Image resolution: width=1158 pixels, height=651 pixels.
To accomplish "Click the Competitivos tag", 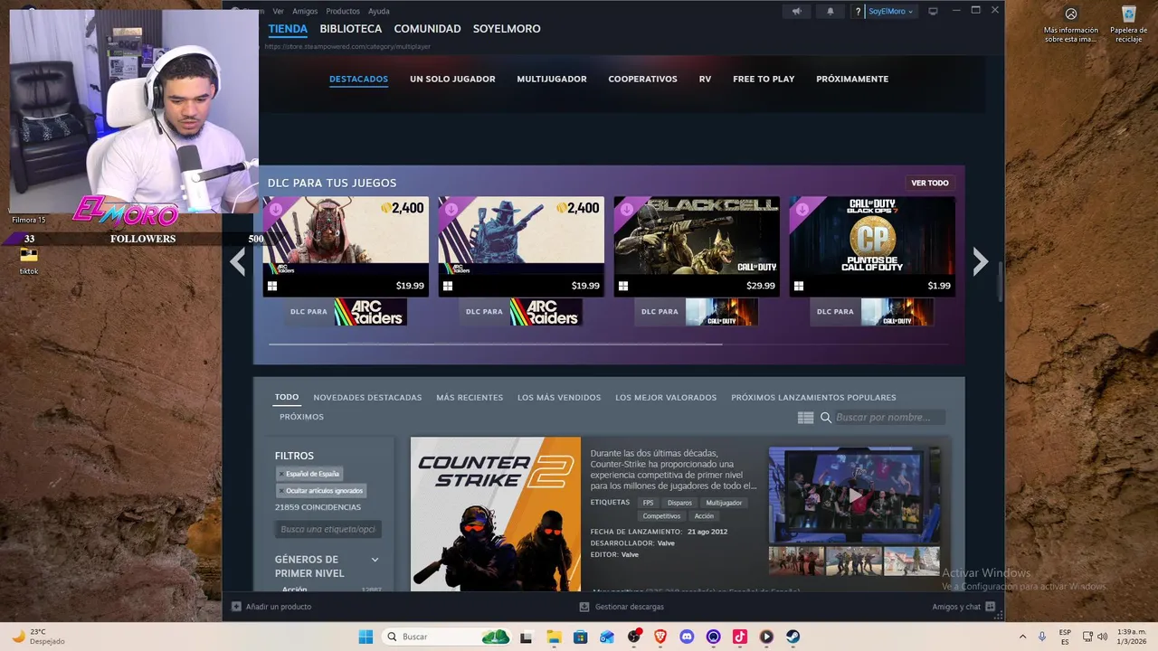I will [x=661, y=516].
